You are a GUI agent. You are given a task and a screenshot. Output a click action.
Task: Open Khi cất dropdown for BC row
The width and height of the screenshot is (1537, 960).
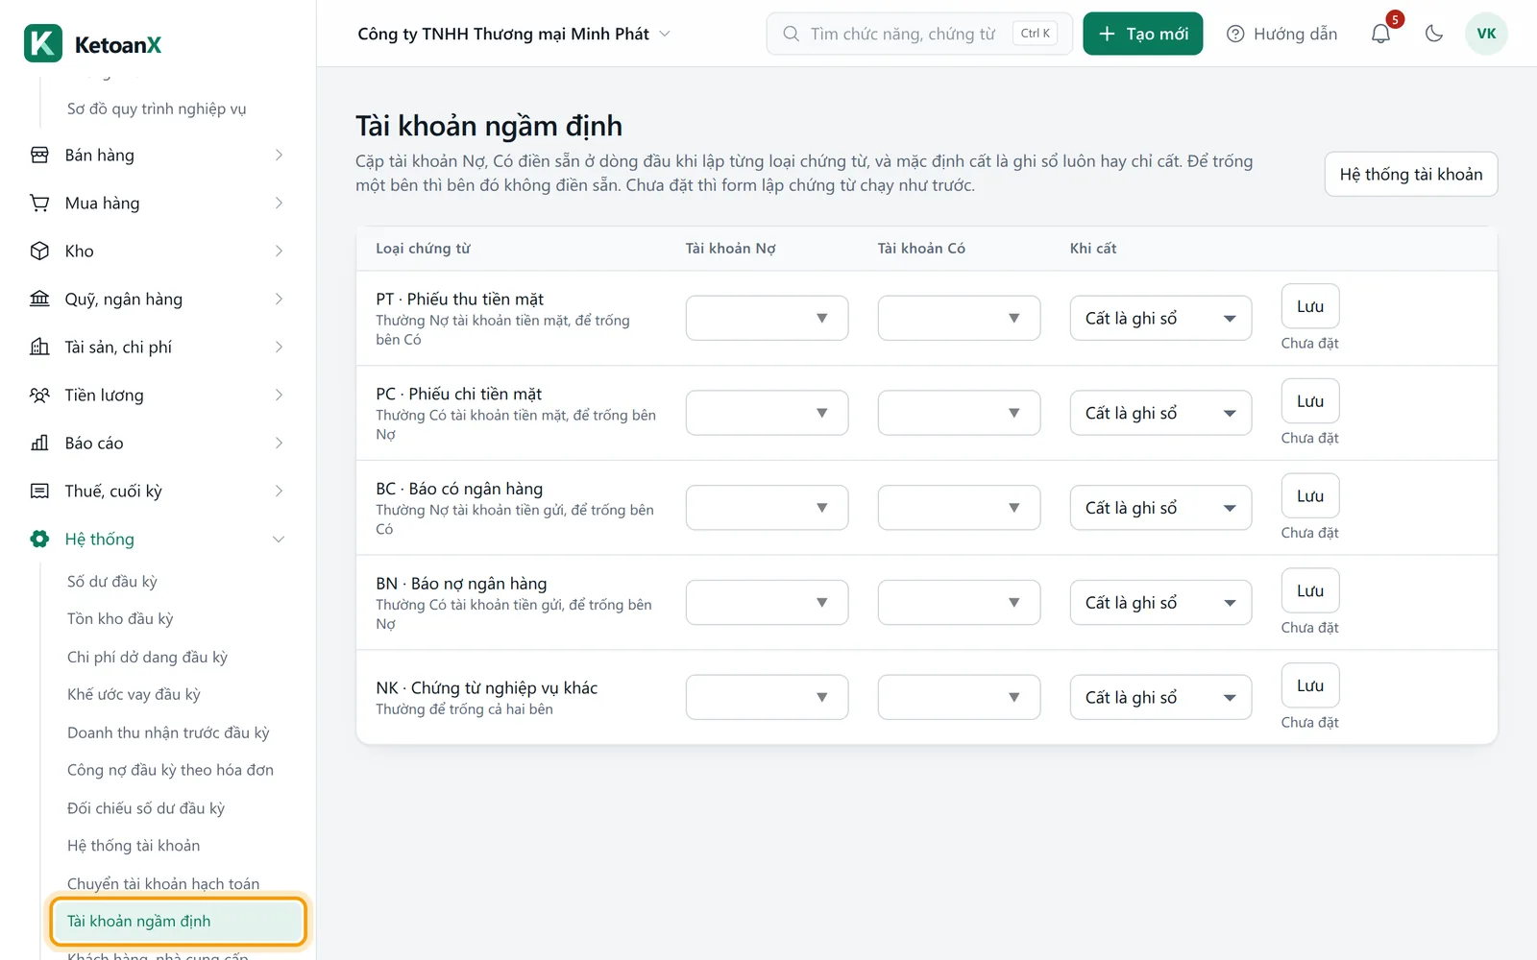tap(1160, 508)
